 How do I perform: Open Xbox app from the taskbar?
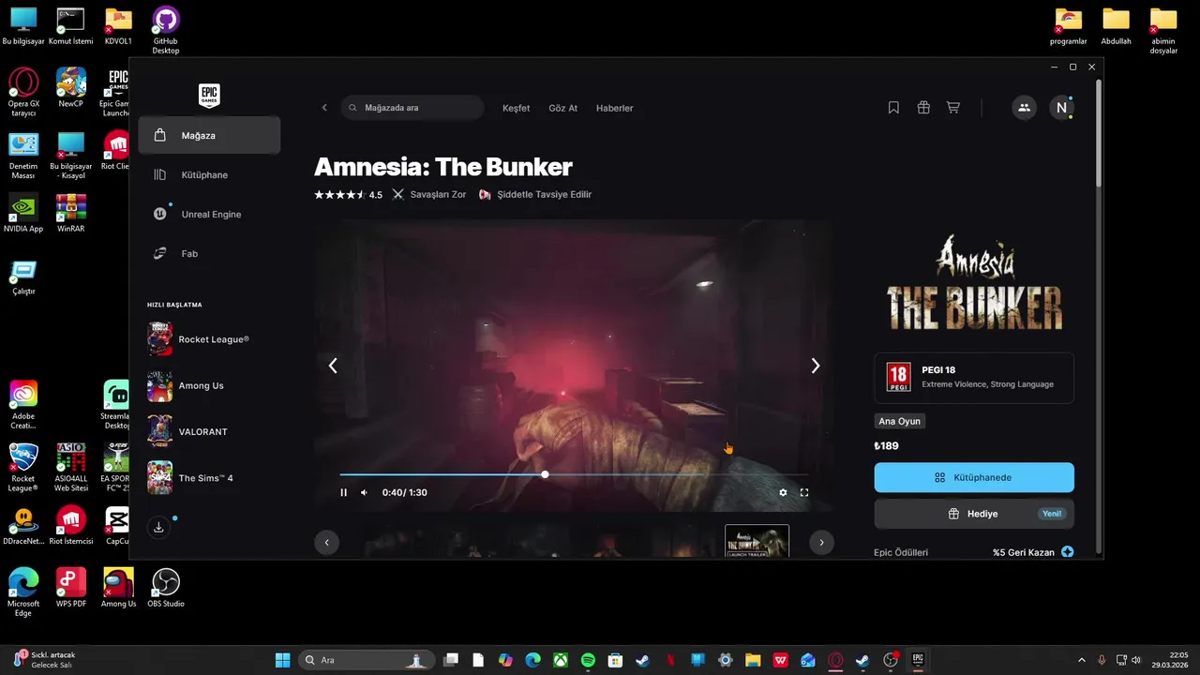[561, 660]
